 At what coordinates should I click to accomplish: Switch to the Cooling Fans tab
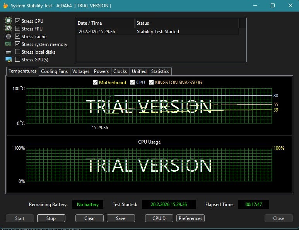[x=54, y=71]
